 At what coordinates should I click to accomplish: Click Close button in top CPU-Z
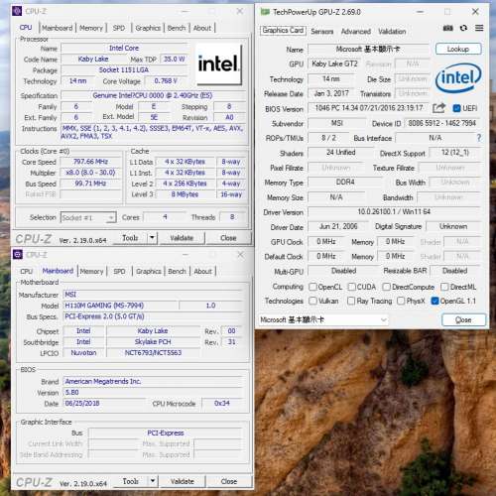(228, 238)
